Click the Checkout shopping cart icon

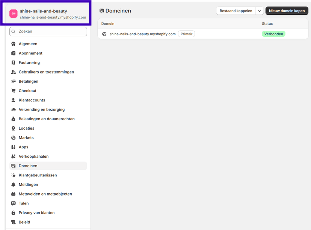(14, 91)
